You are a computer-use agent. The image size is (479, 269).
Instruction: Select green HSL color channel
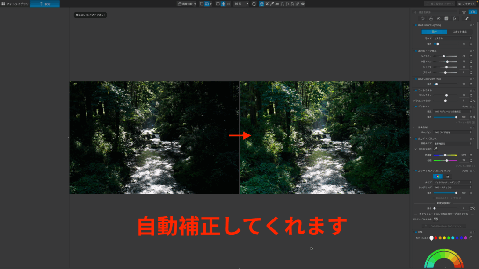(x=449, y=238)
